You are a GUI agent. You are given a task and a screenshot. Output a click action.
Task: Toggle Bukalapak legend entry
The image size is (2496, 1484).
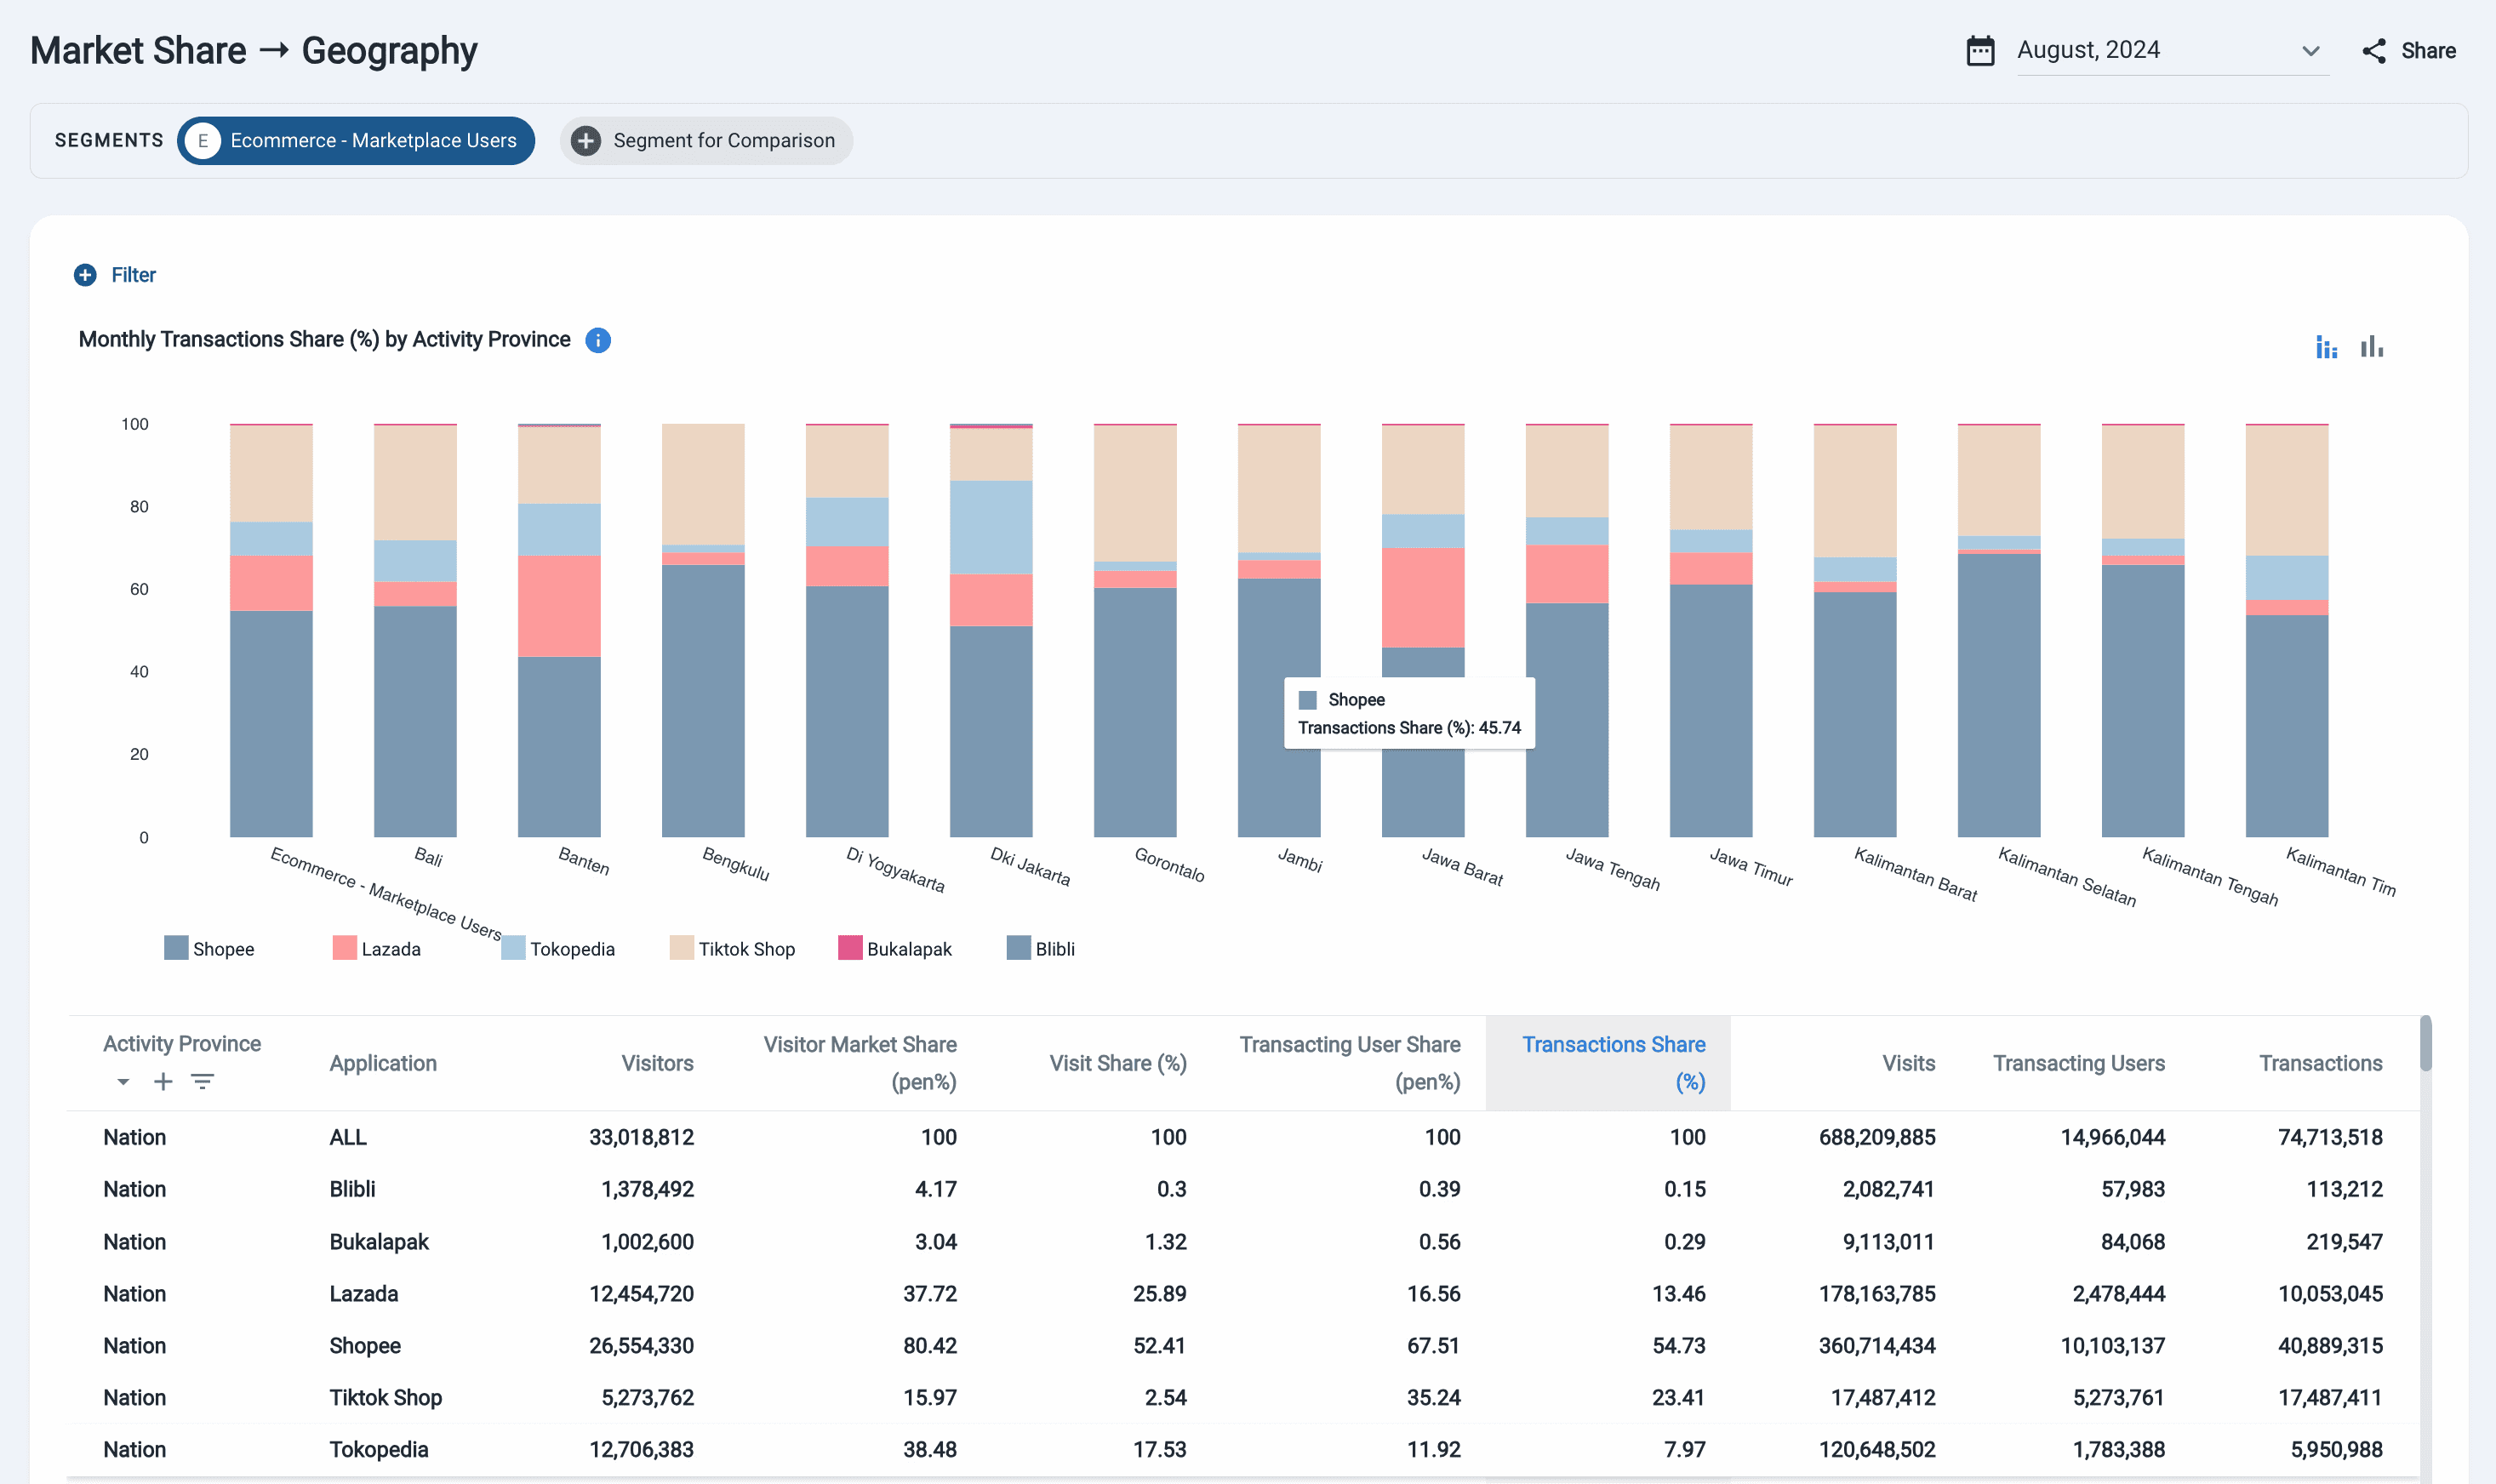point(895,948)
